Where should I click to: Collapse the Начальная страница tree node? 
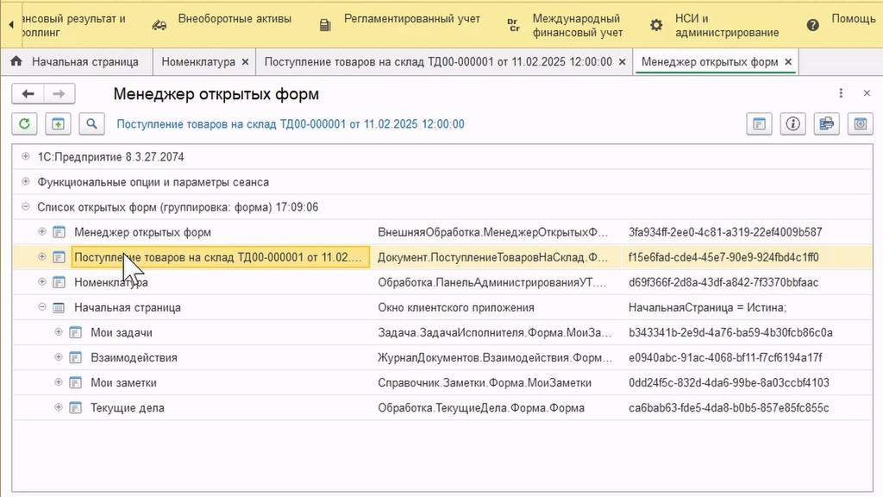42,307
